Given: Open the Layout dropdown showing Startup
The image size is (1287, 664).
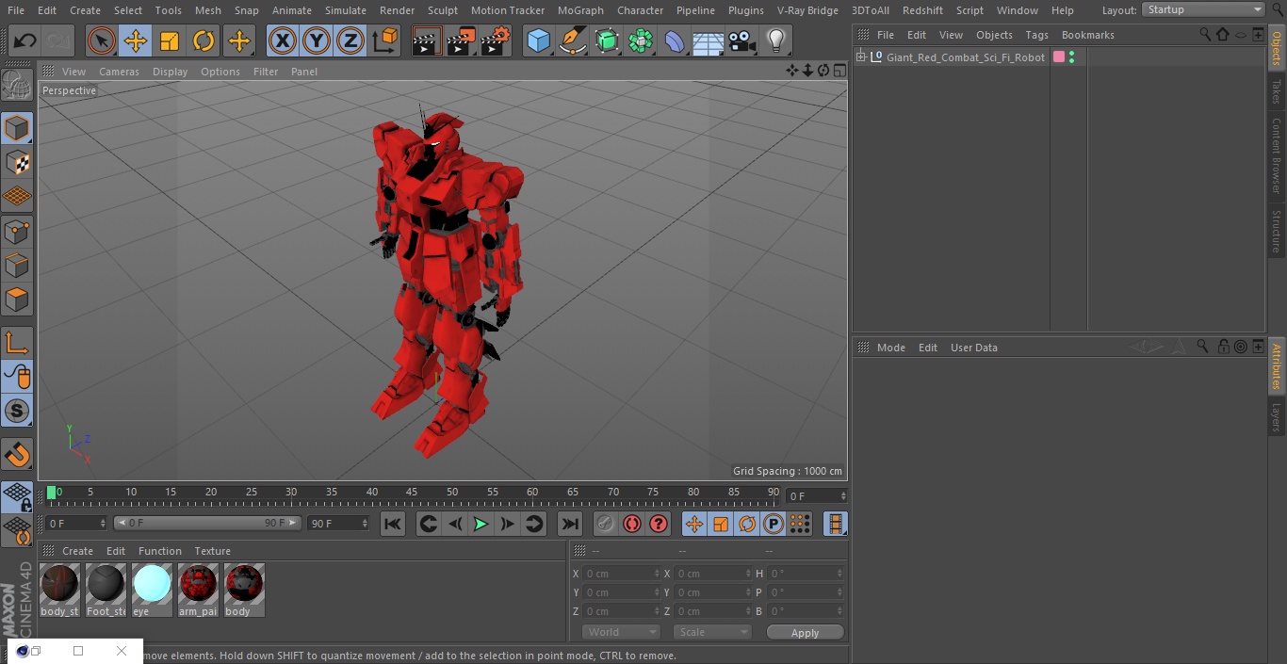Looking at the screenshot, I should 1204,9.
